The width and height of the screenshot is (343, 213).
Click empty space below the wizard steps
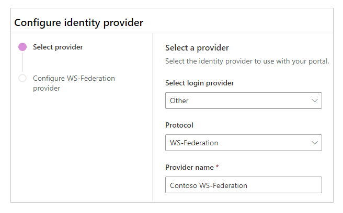(78, 151)
